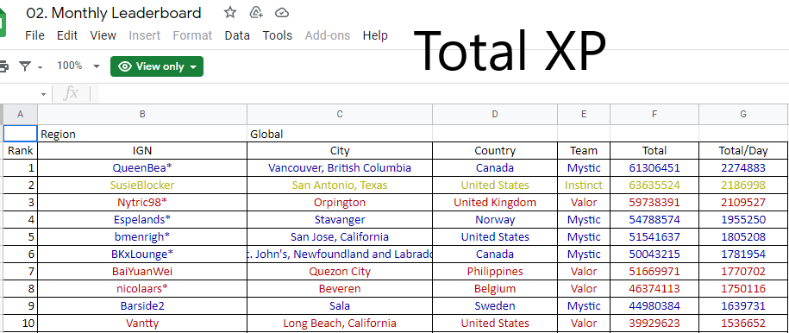Image resolution: width=789 pixels, height=333 pixels.
Task: Click the 1750116 Total/Day cell
Action: click(x=743, y=289)
